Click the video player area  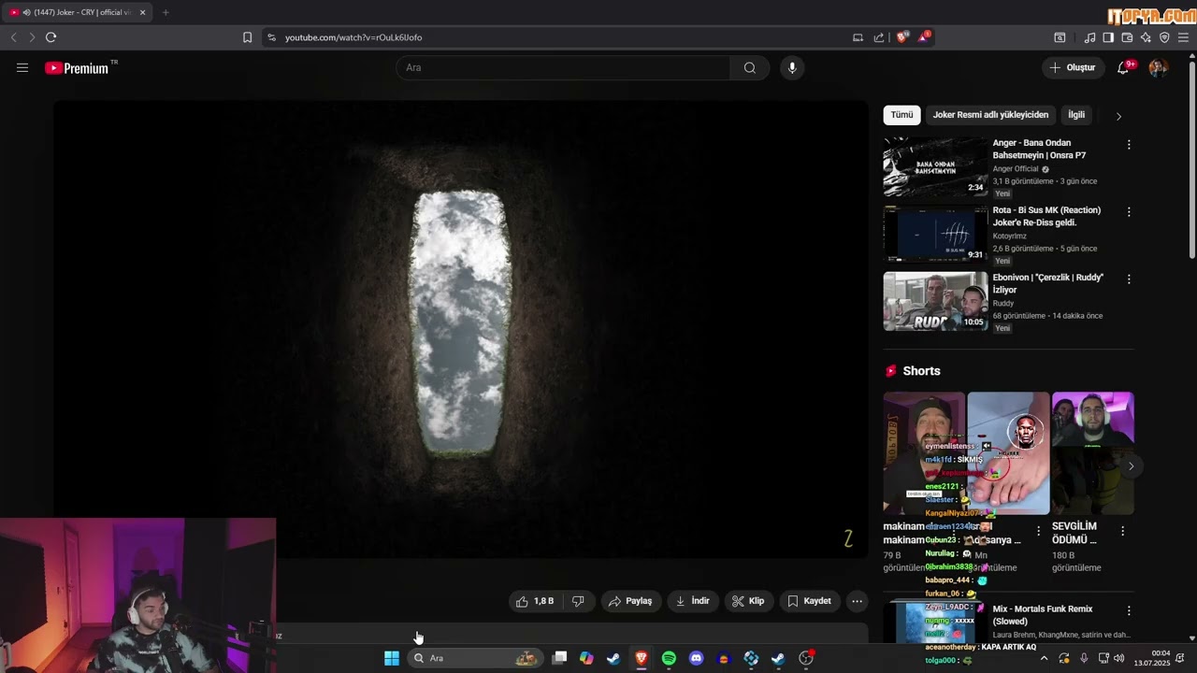click(460, 329)
